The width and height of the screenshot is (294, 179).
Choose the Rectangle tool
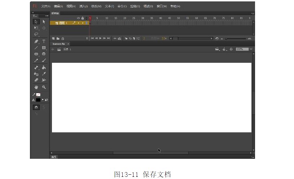(44, 48)
